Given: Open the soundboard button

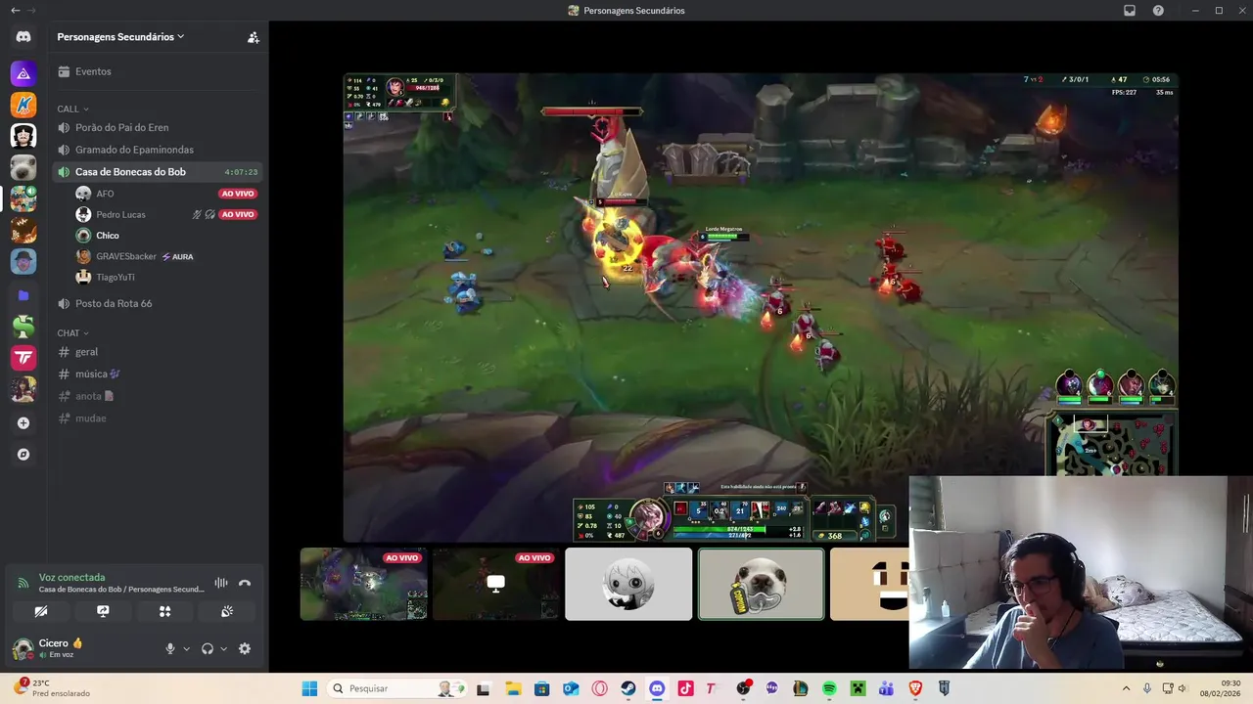Looking at the screenshot, I should [227, 611].
